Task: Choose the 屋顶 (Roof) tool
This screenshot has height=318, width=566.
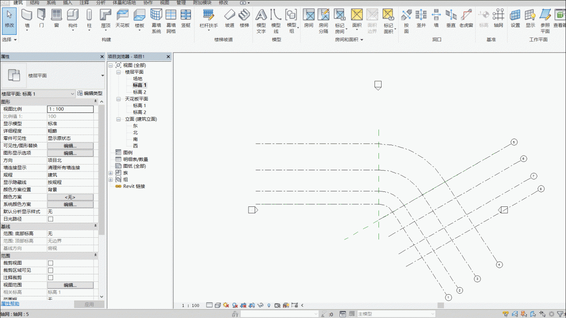Action: pos(106,19)
